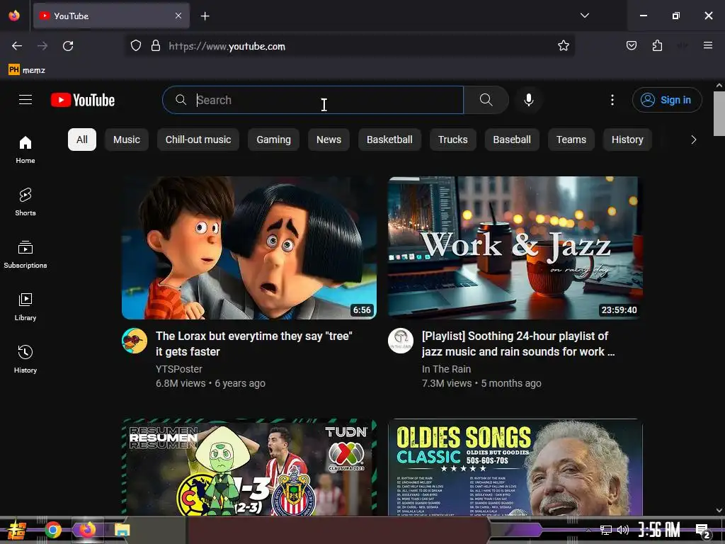Open the In The Rain channel link

446,369
